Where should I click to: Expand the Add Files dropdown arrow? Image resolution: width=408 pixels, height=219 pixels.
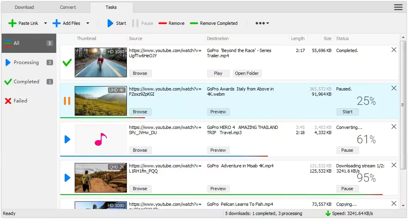pos(88,23)
